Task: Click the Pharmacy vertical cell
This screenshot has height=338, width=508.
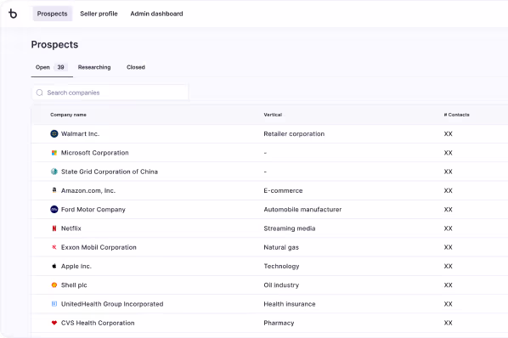Action: pos(279,323)
